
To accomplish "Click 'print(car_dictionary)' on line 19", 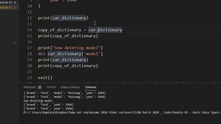I will pyautogui.click(x=63, y=60).
